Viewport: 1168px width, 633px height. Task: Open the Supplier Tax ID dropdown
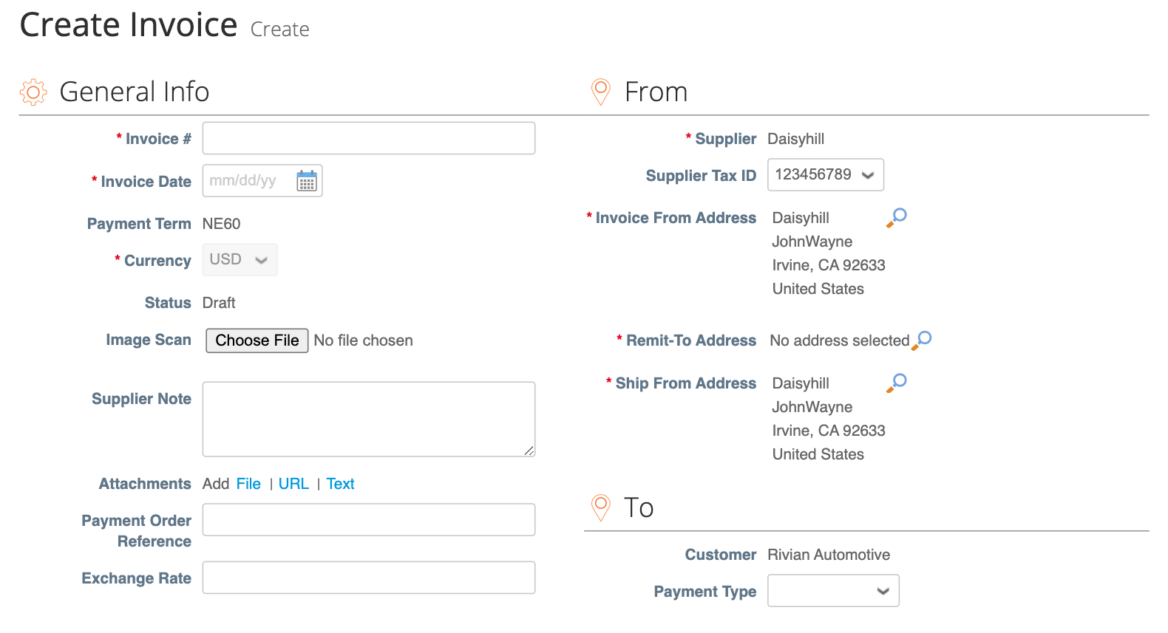click(825, 174)
